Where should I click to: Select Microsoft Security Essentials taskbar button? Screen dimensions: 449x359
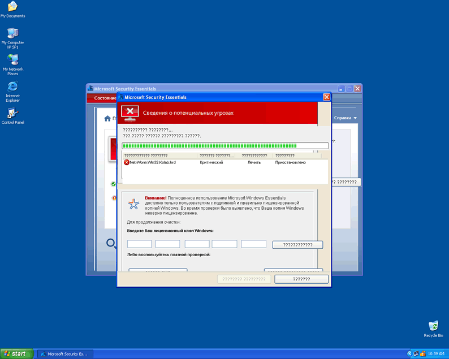tap(63, 353)
